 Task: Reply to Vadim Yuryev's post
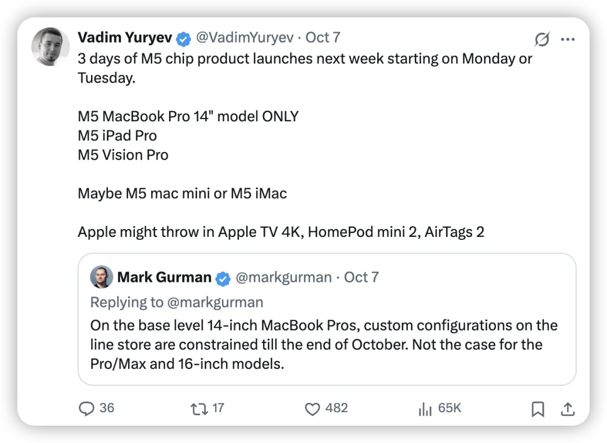coord(87,409)
